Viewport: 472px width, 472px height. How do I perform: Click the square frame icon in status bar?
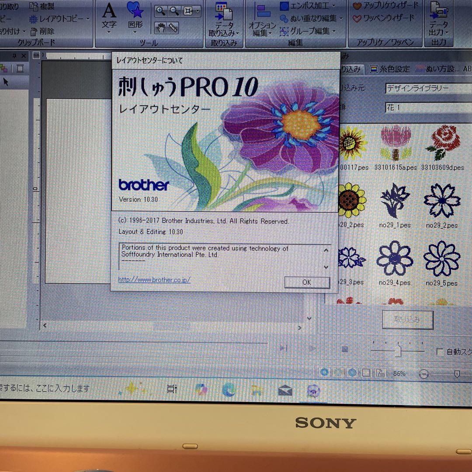pos(366,373)
